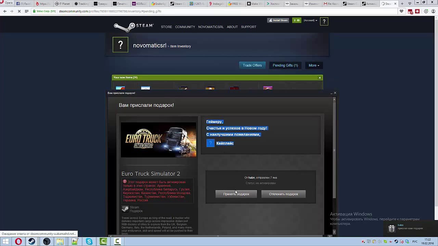The image size is (438, 246).
Task: Switch to the Tracking tab
Action: (82, 4)
